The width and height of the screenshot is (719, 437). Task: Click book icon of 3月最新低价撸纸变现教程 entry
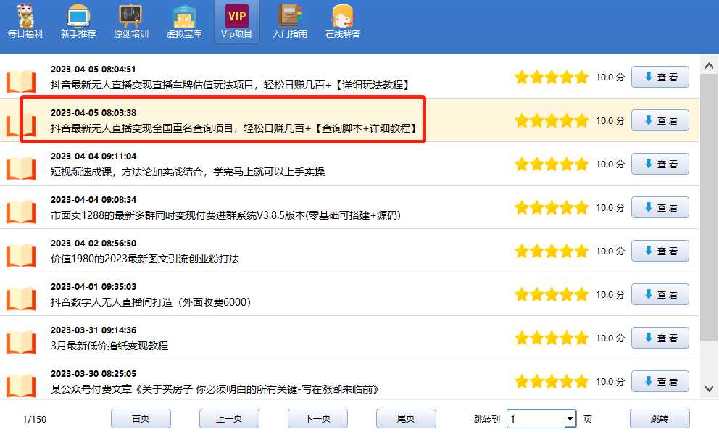[x=20, y=342]
